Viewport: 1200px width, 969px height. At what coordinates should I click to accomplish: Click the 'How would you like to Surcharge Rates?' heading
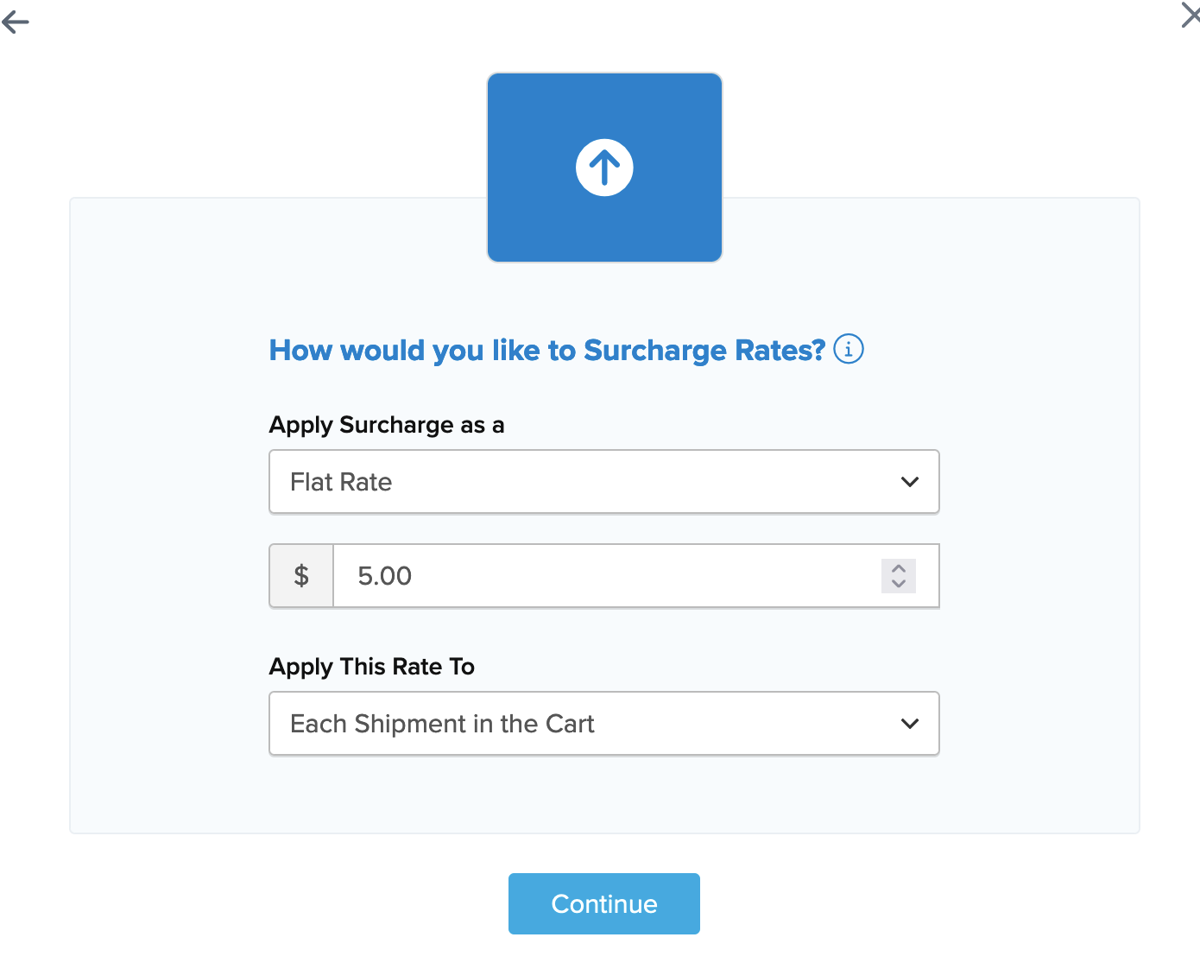pos(546,351)
